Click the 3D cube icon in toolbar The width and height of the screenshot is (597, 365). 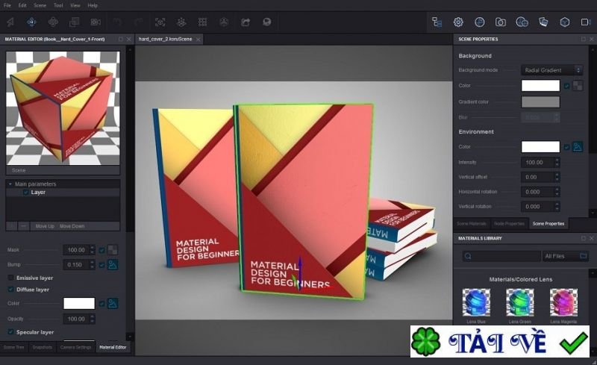point(565,22)
